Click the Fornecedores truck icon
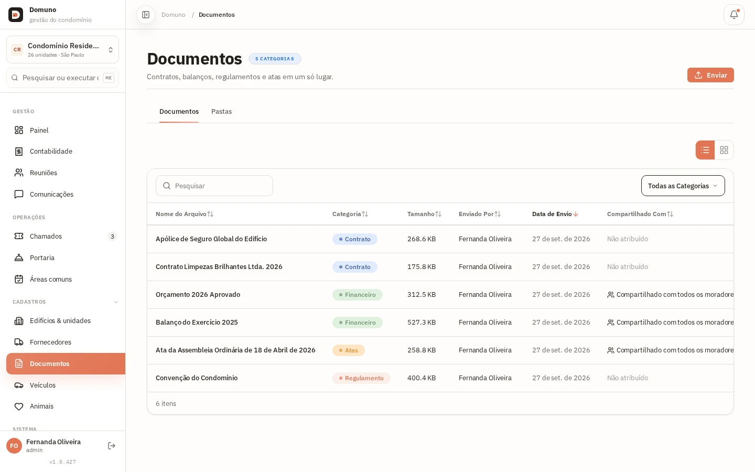The width and height of the screenshot is (755, 472). (19, 342)
